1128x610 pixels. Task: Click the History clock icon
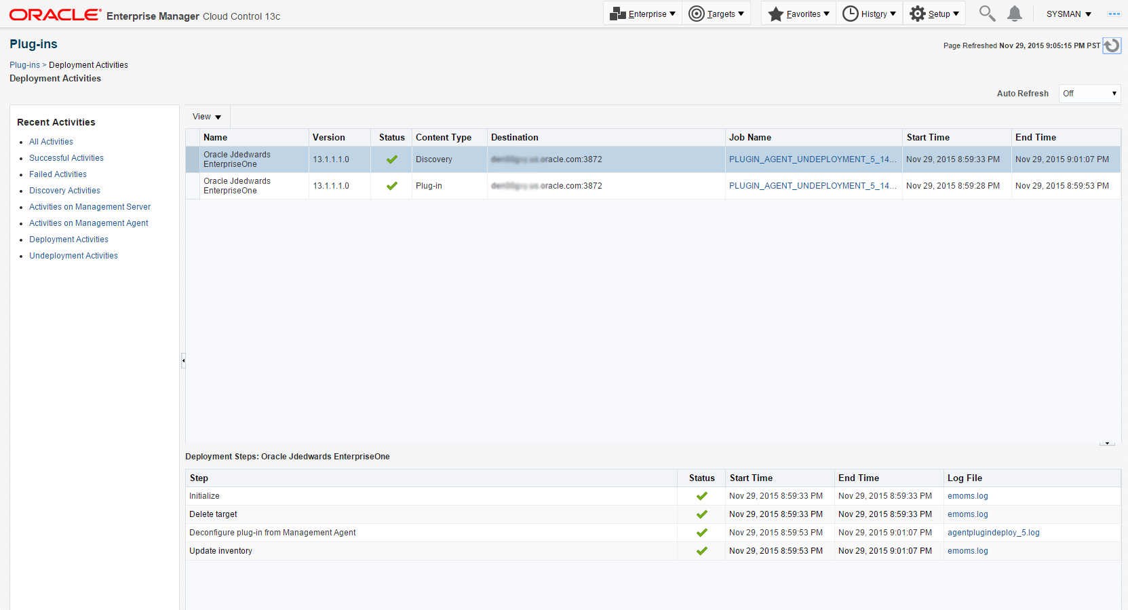click(x=850, y=14)
